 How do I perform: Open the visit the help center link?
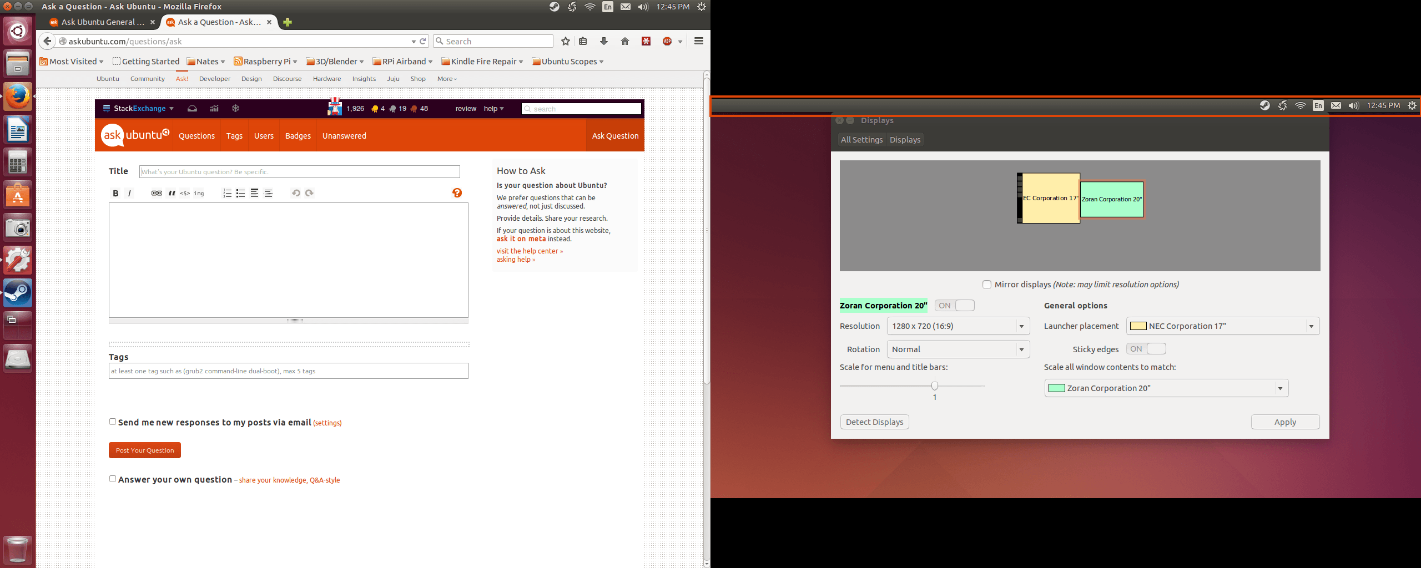[x=530, y=251]
